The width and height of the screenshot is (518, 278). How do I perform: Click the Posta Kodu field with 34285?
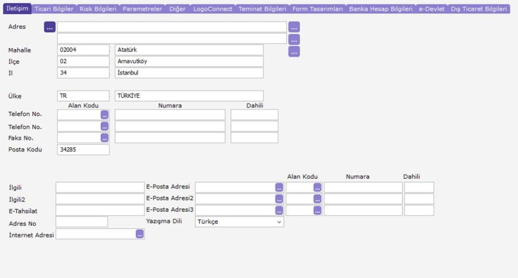83,149
